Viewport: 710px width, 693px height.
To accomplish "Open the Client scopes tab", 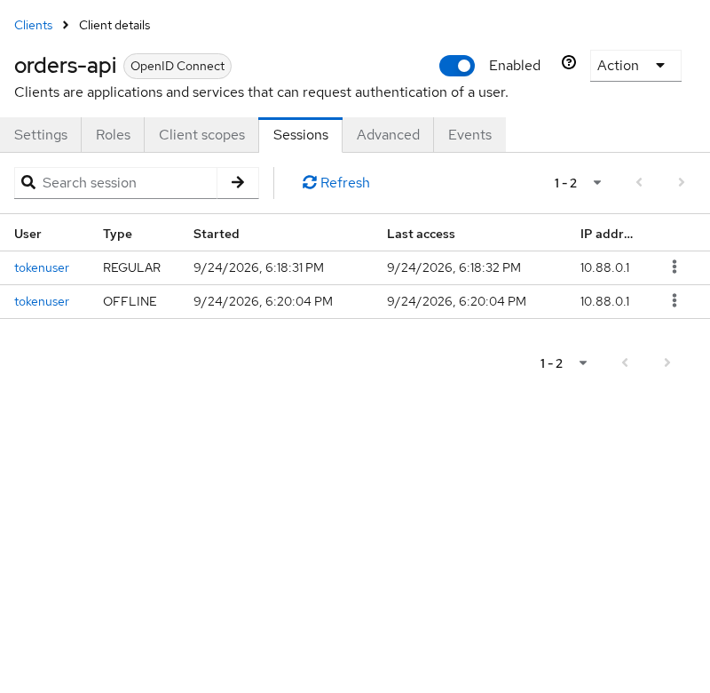I will 201,135.
